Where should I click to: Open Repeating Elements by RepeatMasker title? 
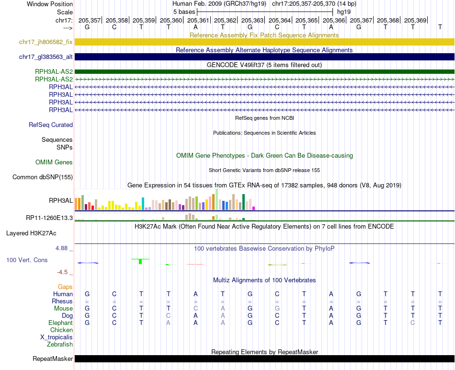[x=264, y=352]
